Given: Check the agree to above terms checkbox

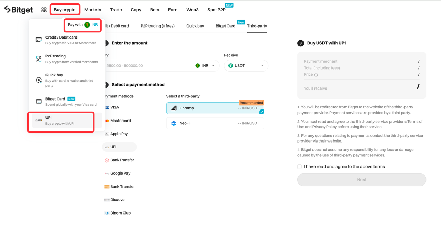Looking at the screenshot, I should [x=299, y=167].
